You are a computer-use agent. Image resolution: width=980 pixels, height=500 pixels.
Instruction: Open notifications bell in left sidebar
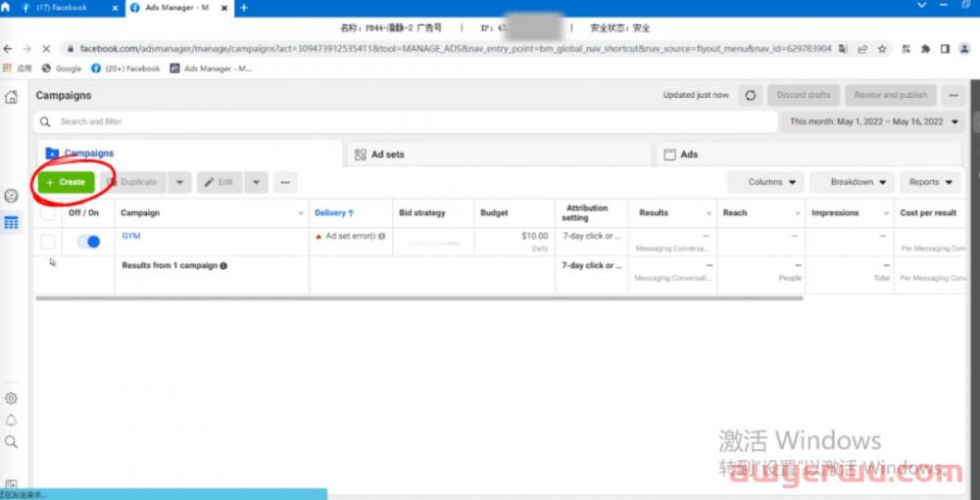pyautogui.click(x=11, y=420)
